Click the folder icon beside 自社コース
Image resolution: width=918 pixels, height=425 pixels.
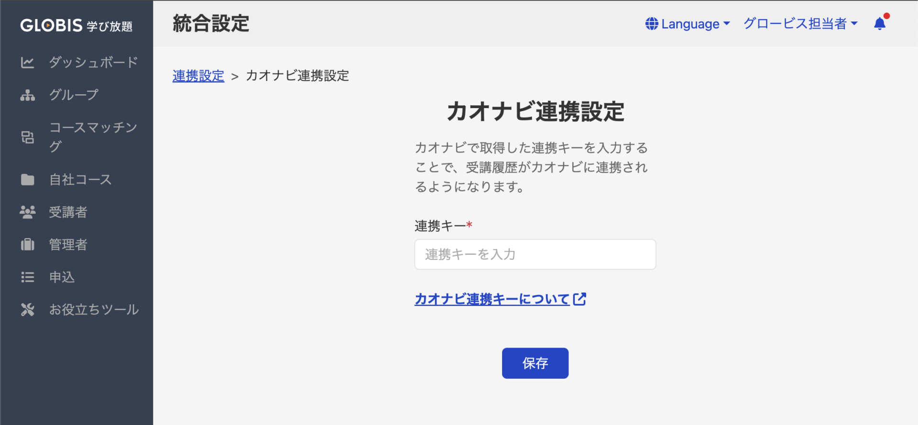click(27, 180)
